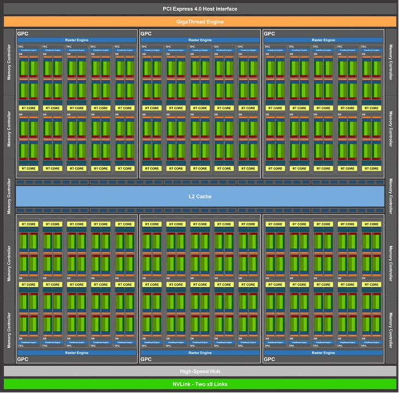This screenshot has height=393, width=399.
Task: Click the green NVLink Two x8 Links bar
Action: point(199,384)
